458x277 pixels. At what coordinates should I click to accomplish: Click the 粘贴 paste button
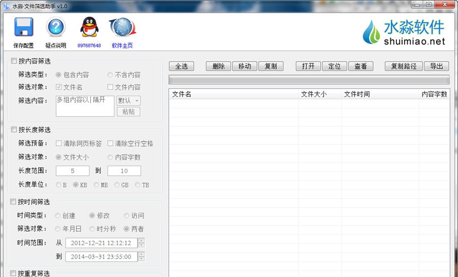129,112
